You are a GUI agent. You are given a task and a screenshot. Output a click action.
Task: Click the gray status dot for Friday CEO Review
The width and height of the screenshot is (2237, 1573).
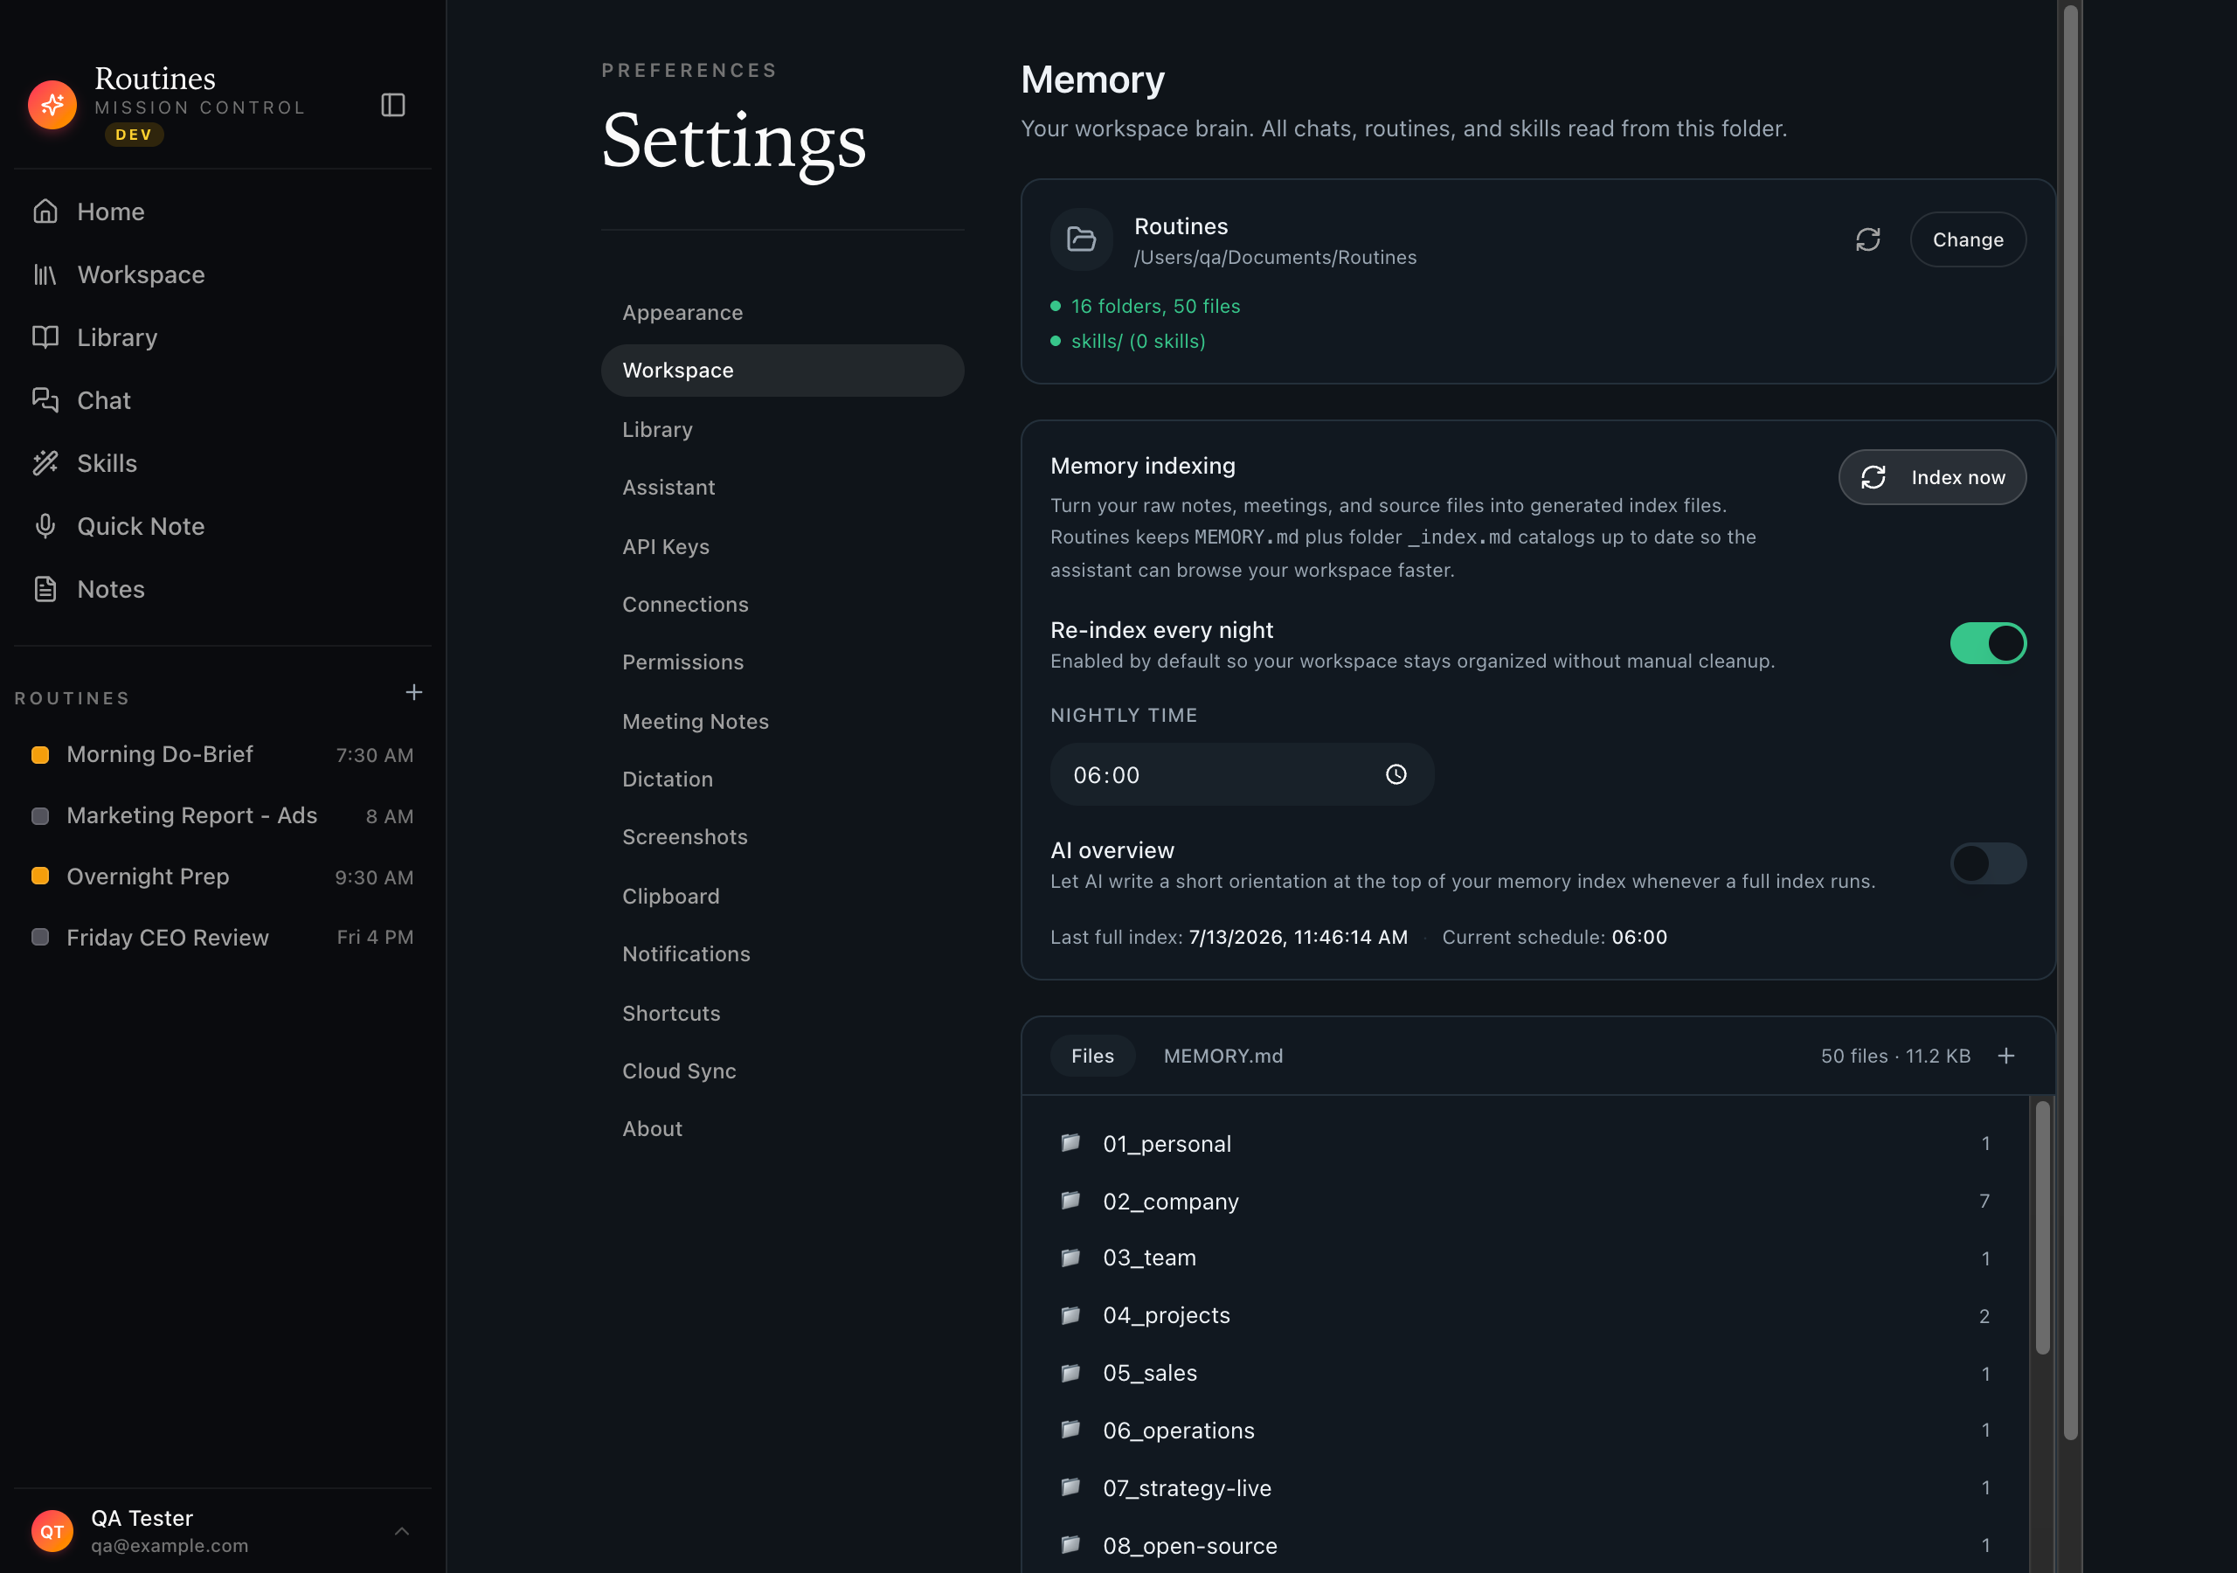40,937
